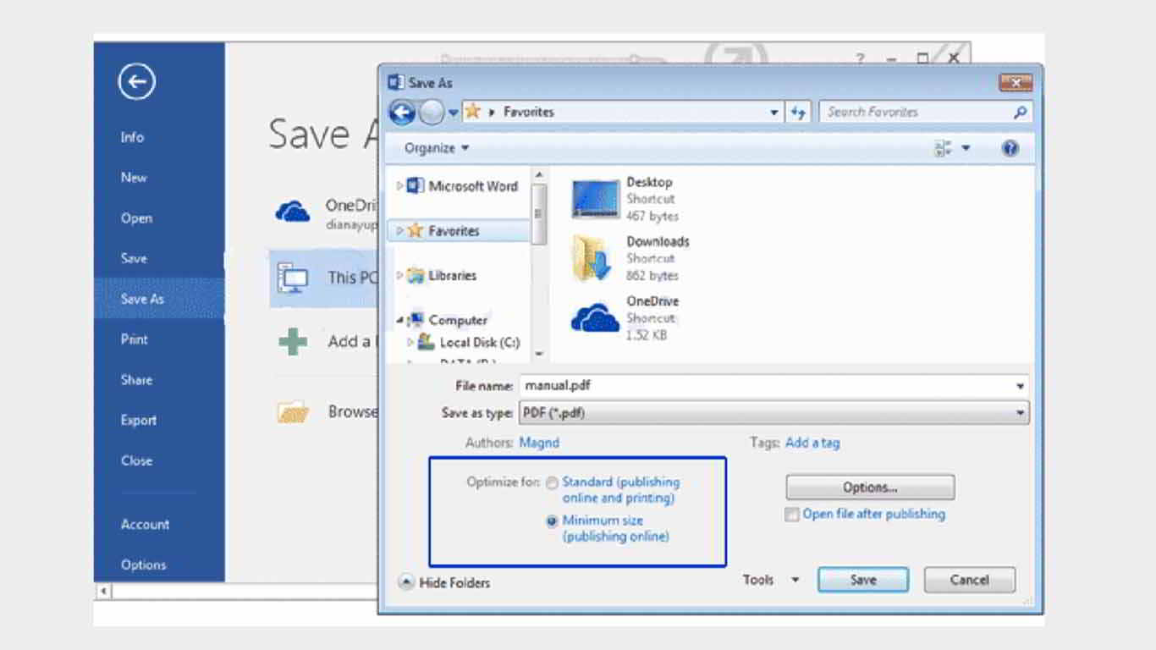Click the Local Disk (C:) drive icon
Screen dimensions: 1156x650
427,342
